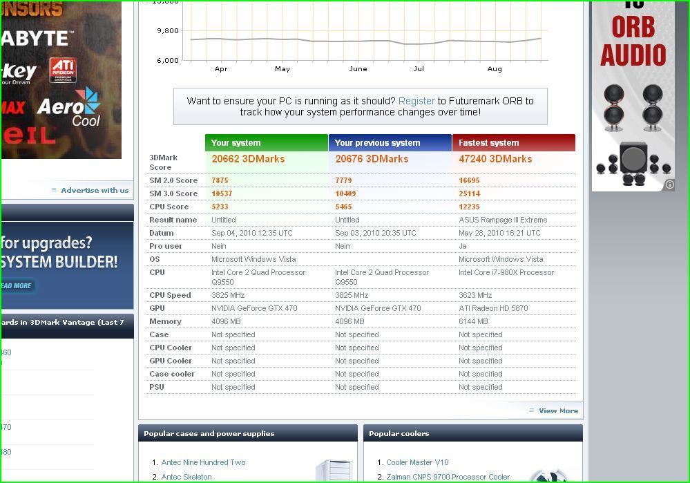Click Advertise with us link
690x483 pixels.
(x=95, y=190)
